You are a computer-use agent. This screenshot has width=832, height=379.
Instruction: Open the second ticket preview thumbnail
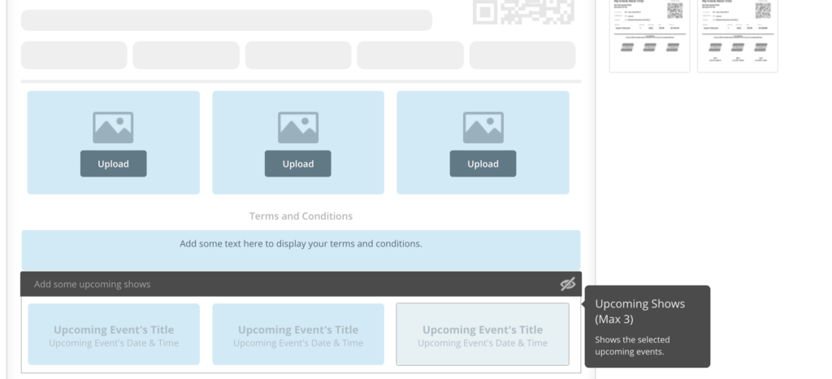(737, 34)
